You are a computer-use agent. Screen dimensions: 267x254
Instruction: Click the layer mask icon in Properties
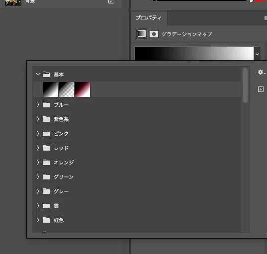[154, 34]
